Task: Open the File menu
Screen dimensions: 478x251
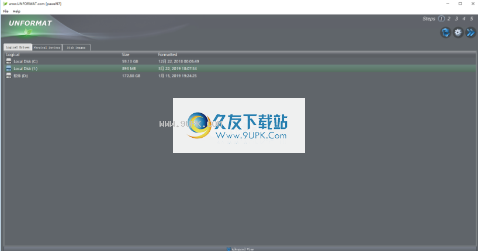Action: click(6, 11)
